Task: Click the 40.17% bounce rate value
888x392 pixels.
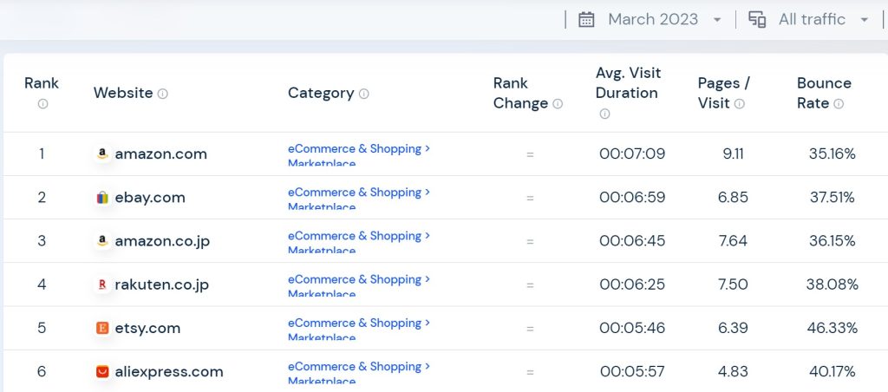Action: pos(832,371)
